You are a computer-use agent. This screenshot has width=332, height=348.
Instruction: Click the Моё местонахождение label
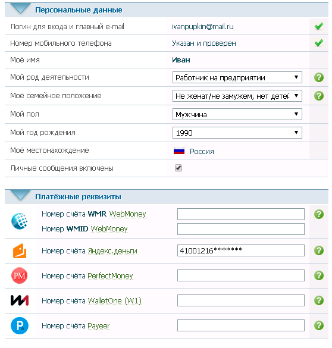(x=49, y=151)
